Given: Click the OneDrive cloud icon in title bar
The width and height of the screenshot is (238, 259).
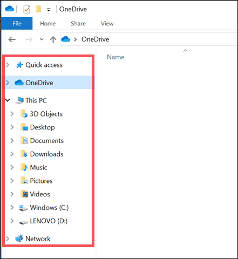Looking at the screenshot, I should click(x=9, y=9).
